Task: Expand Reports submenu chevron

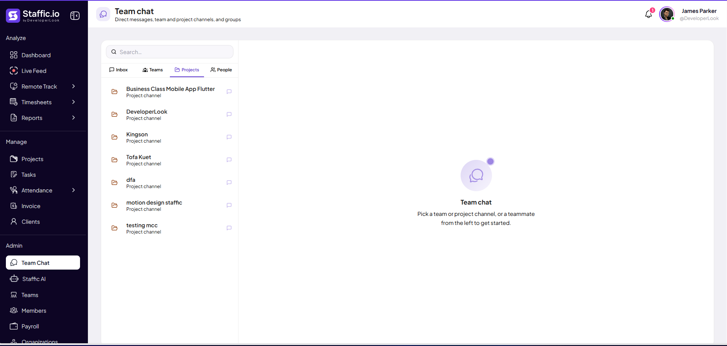Action: point(73,118)
